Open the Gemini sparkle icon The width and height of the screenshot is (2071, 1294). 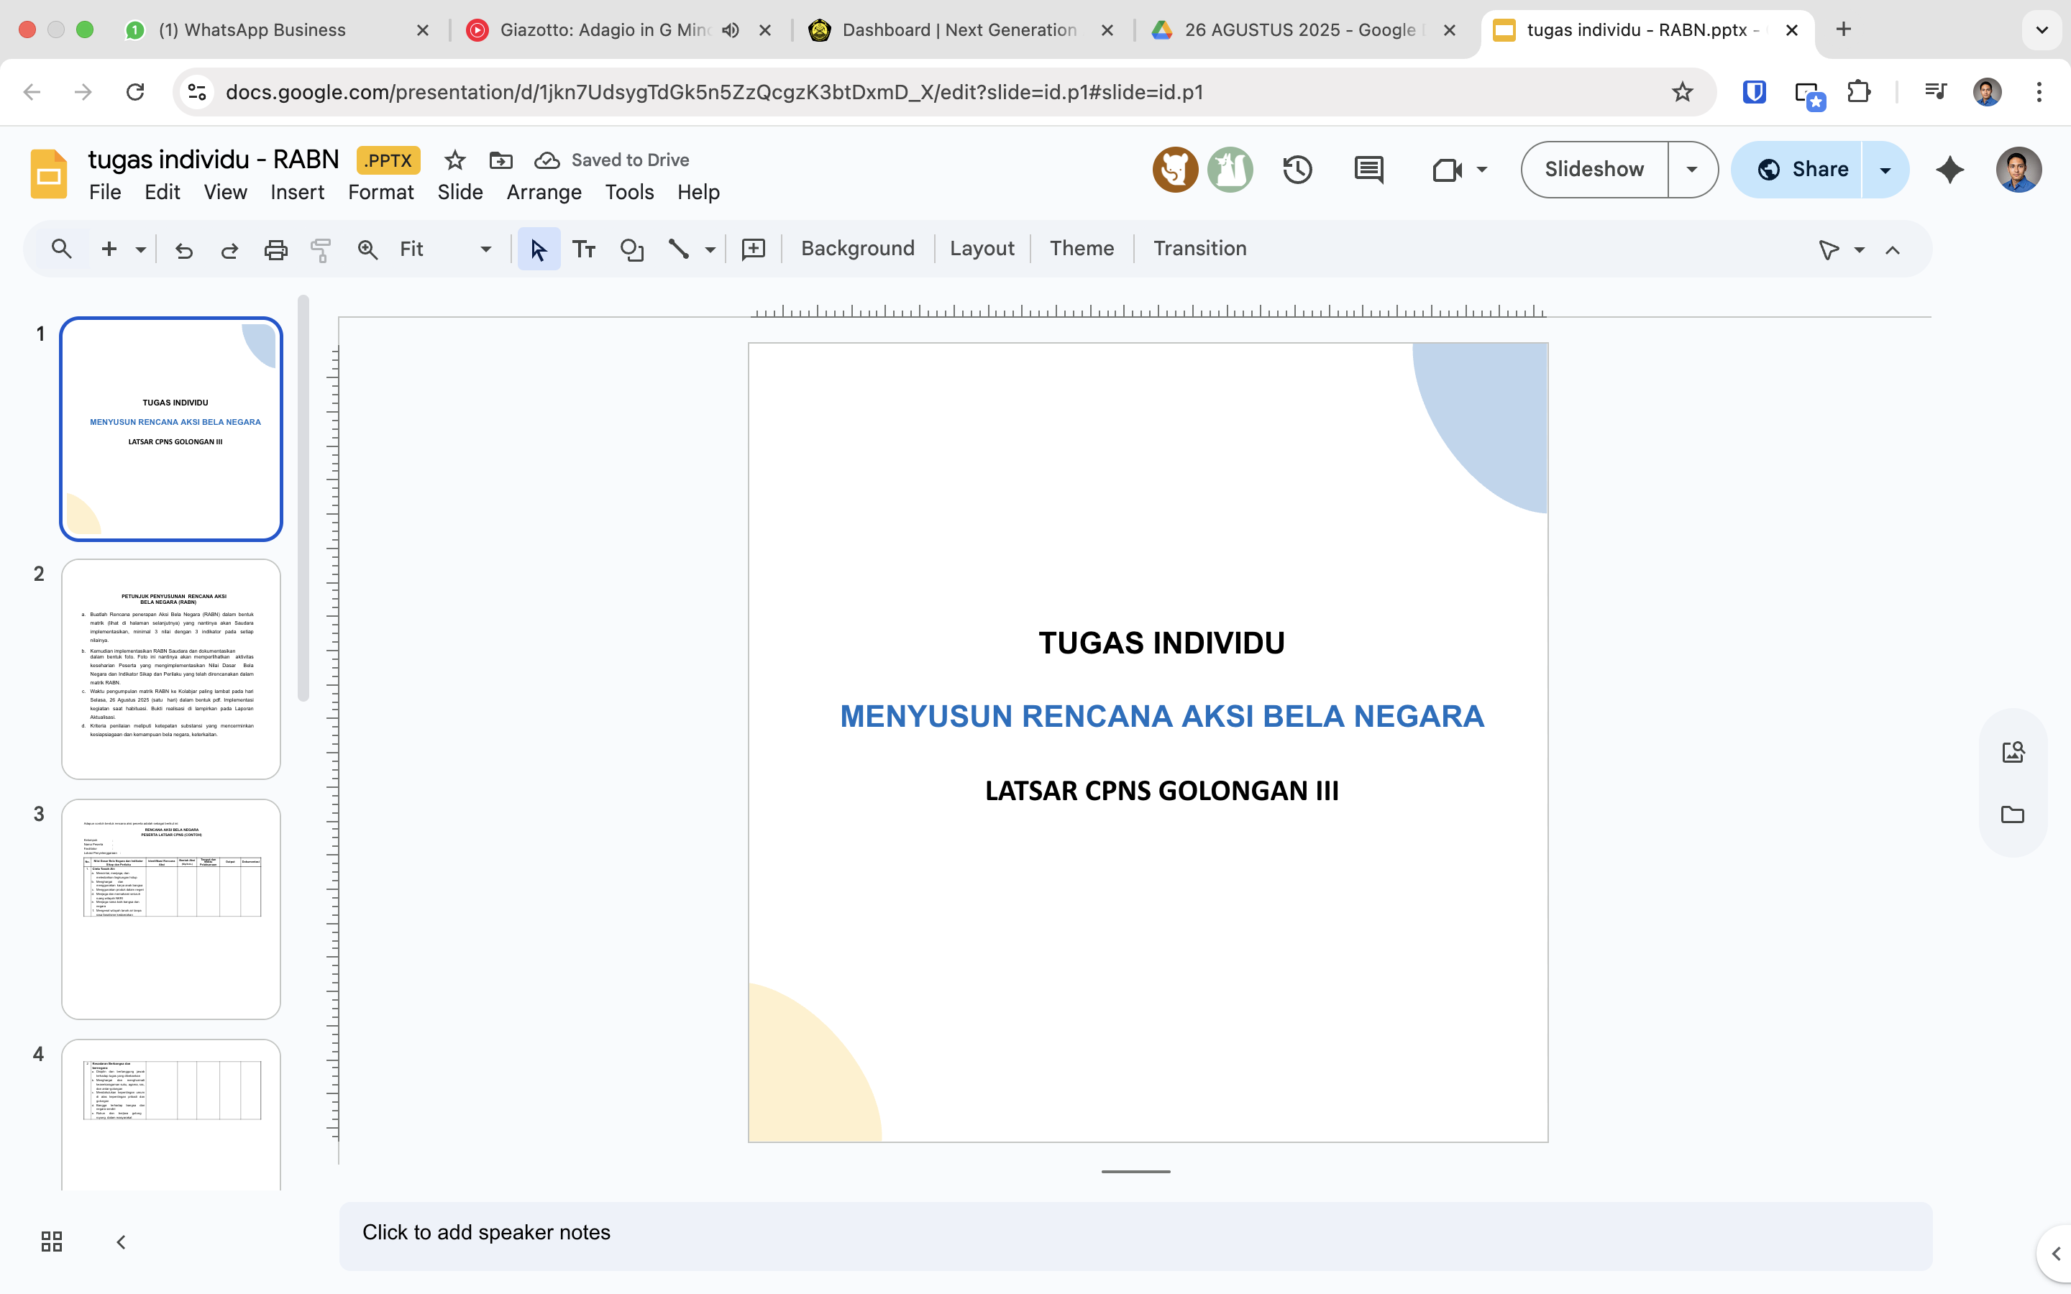coord(1949,170)
